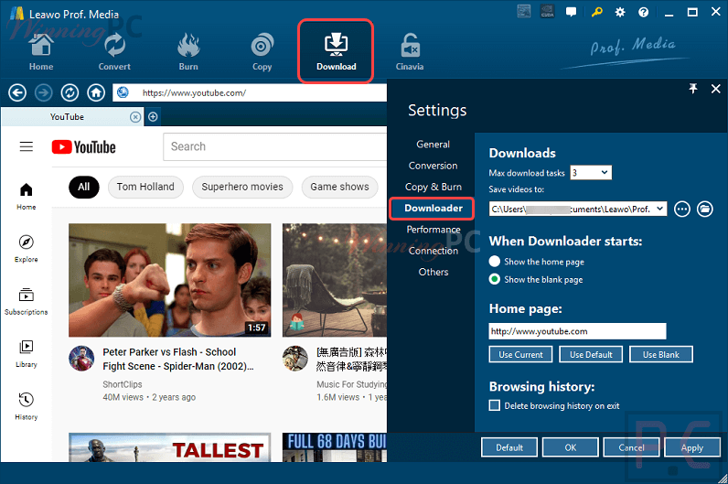Select the 'Game shows' filter chip
The height and width of the screenshot is (484, 728).
click(x=339, y=188)
